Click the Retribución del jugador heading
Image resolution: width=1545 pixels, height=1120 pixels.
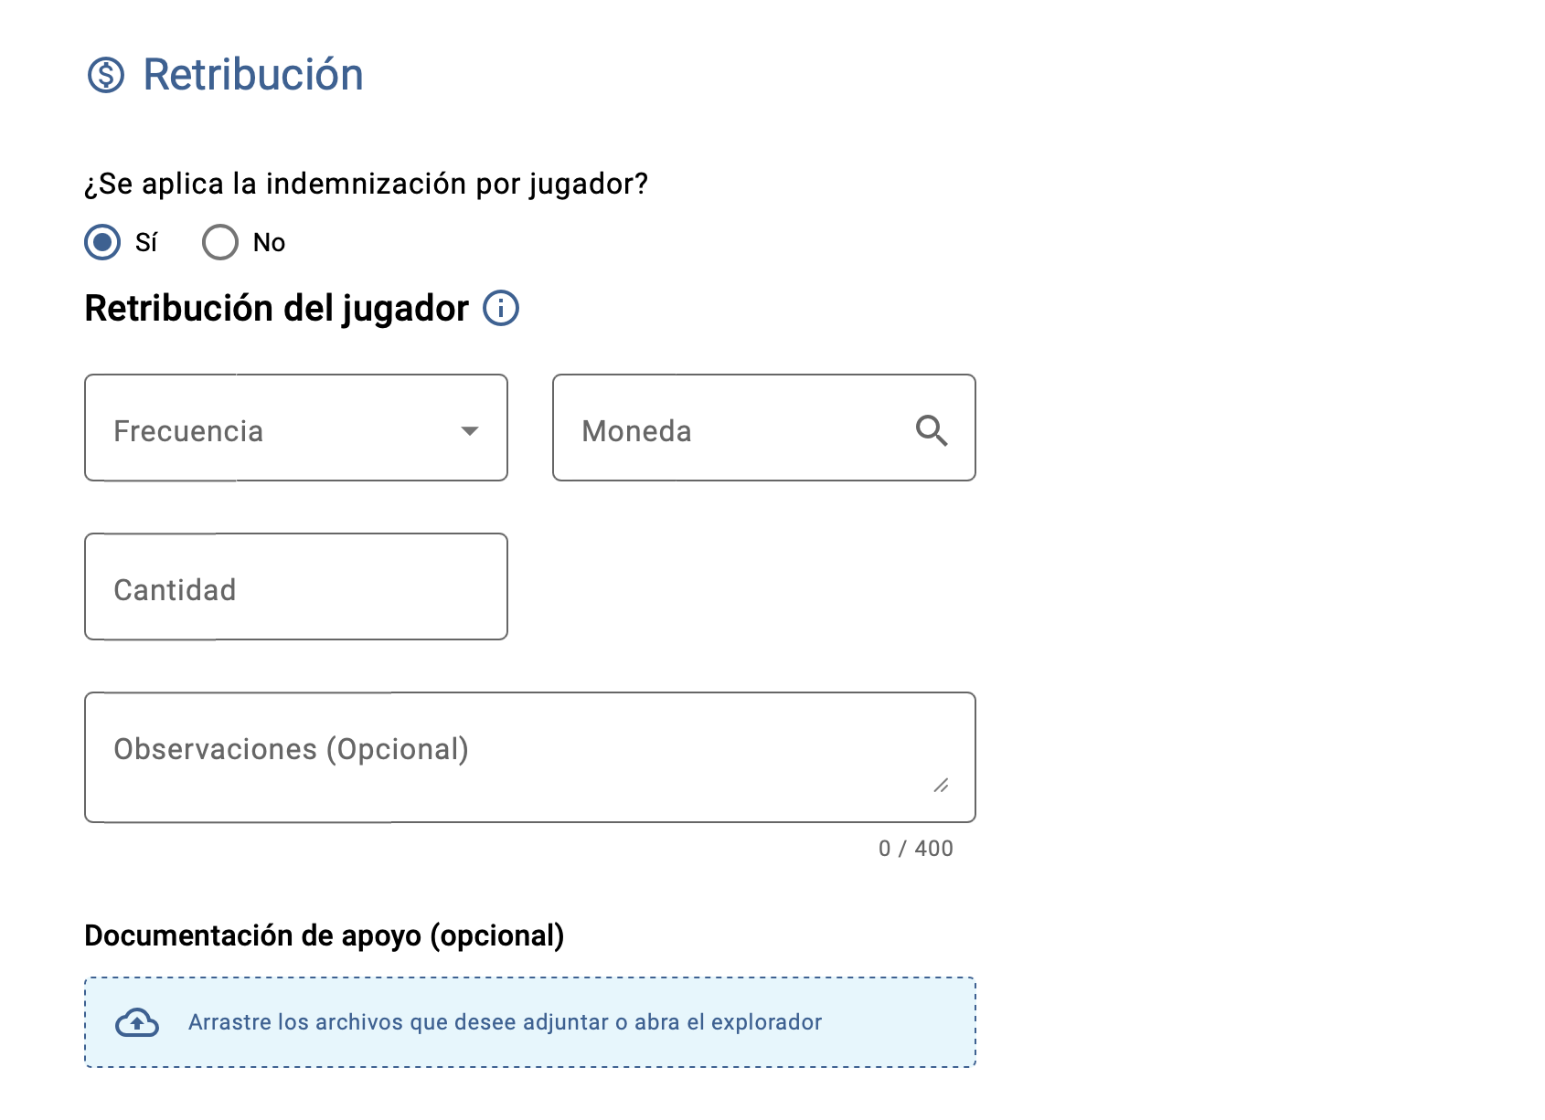pyautogui.click(x=277, y=309)
